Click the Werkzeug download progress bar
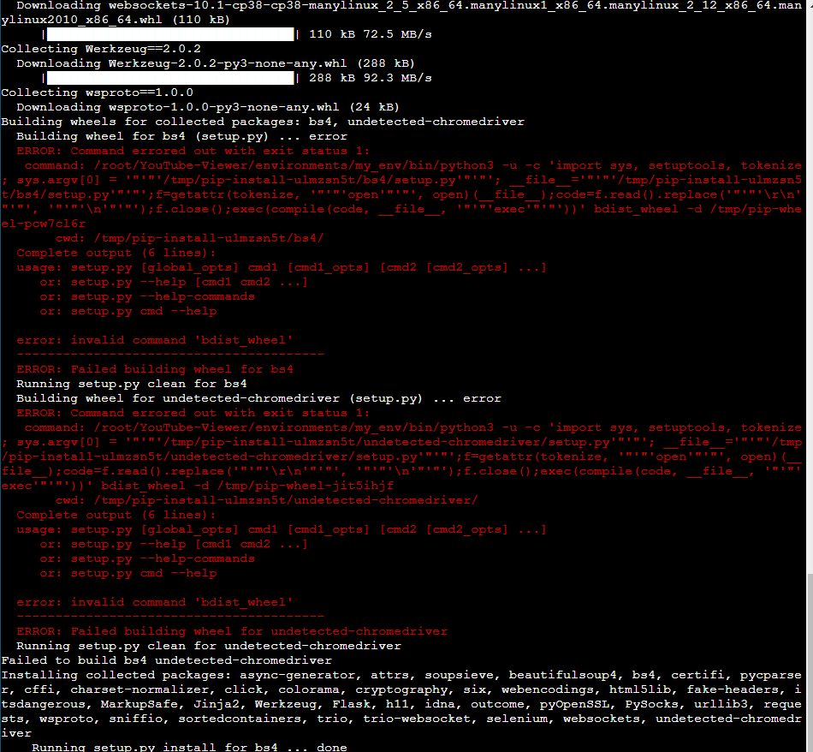 170,78
